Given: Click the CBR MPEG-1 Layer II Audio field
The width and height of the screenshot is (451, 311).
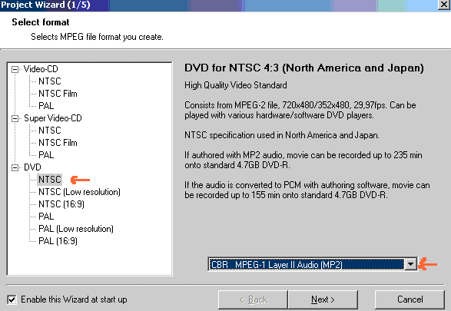Looking at the screenshot, I should pyautogui.click(x=306, y=264).
